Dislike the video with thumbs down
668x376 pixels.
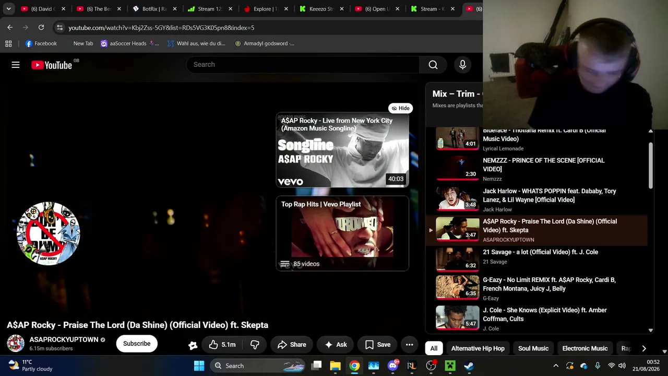(x=255, y=345)
